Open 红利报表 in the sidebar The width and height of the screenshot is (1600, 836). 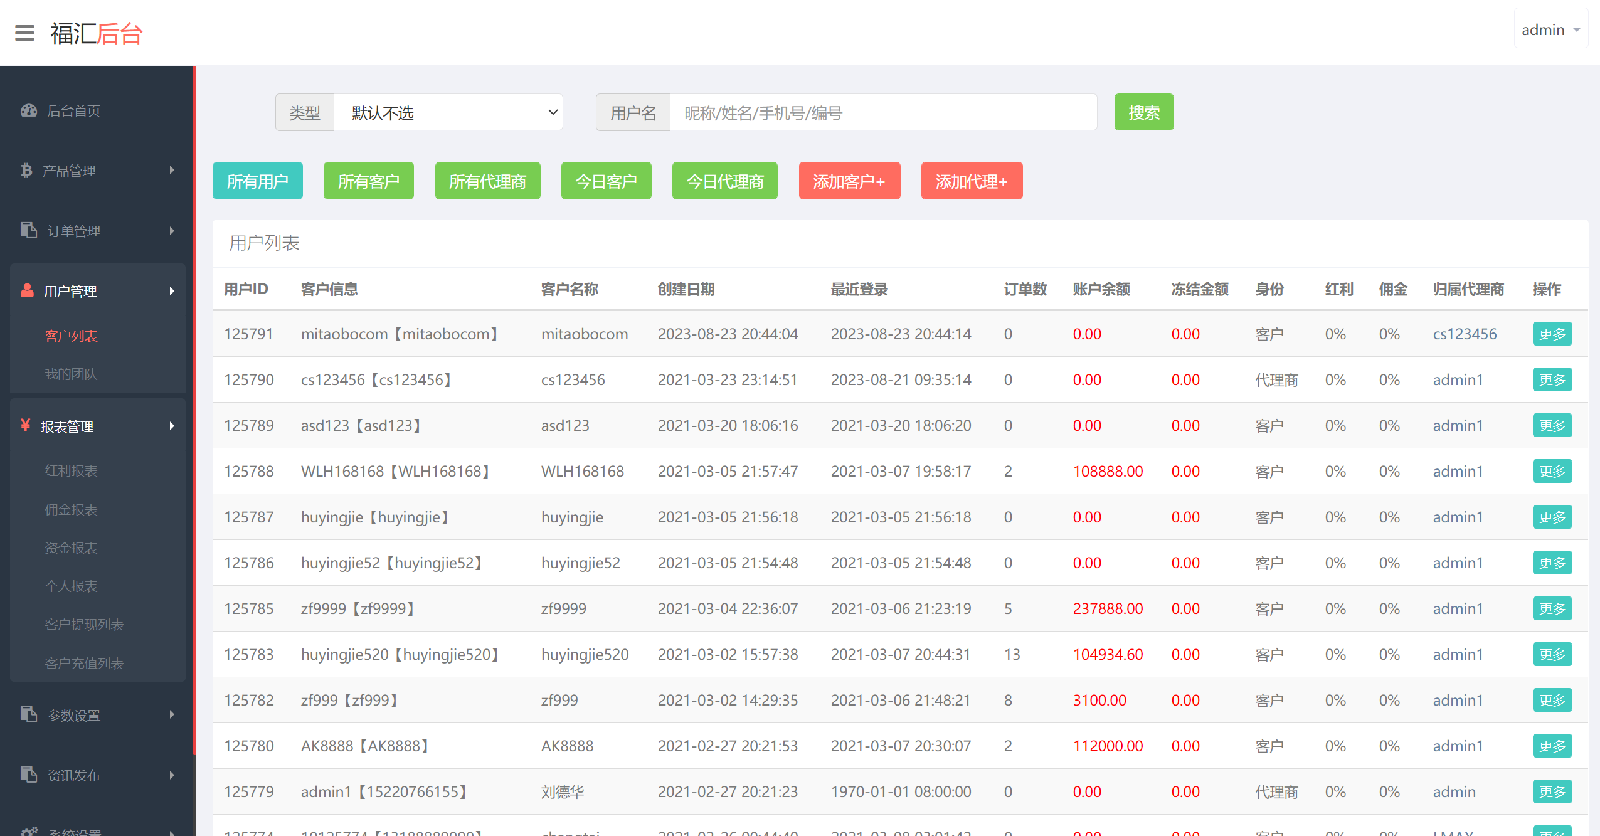(71, 471)
